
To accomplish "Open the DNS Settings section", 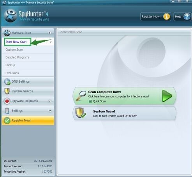I will [28, 81].
